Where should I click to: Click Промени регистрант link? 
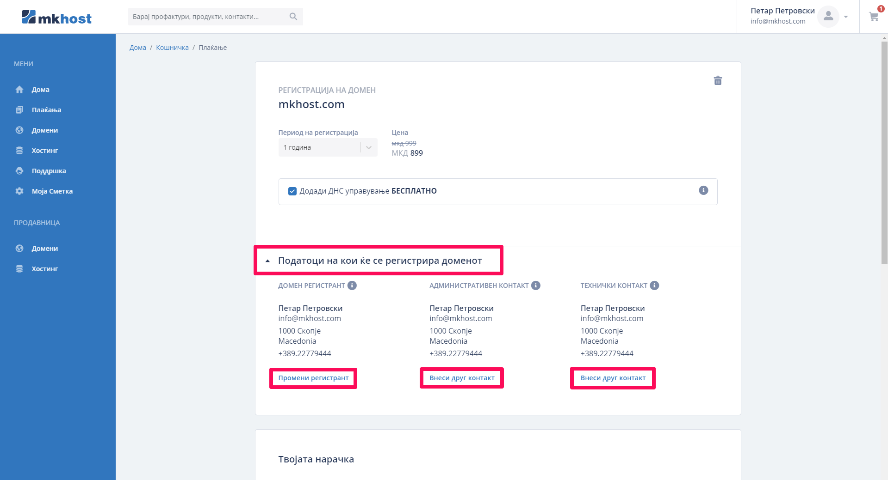pos(313,378)
